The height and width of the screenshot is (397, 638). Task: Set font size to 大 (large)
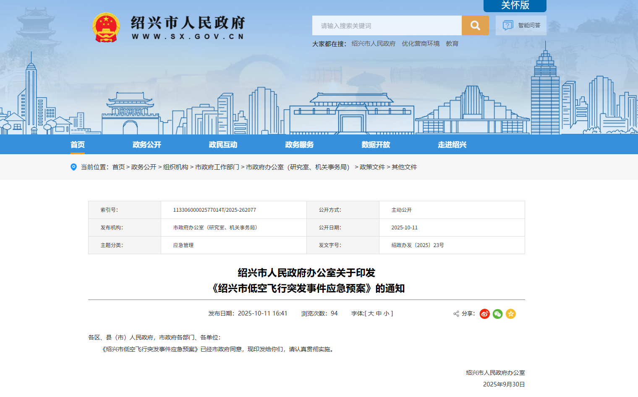tap(371, 313)
